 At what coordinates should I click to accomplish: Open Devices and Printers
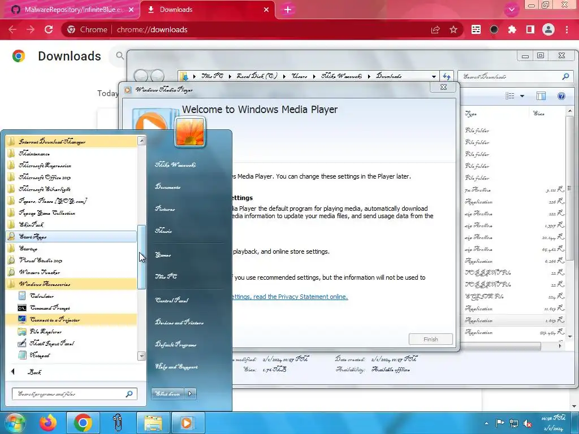179,323
